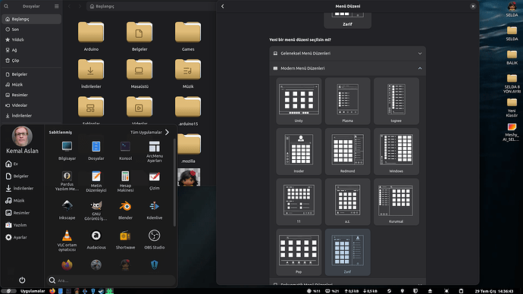The image size is (523, 294).
Task: Select the Games folder in Dosyalar
Action: click(188, 36)
